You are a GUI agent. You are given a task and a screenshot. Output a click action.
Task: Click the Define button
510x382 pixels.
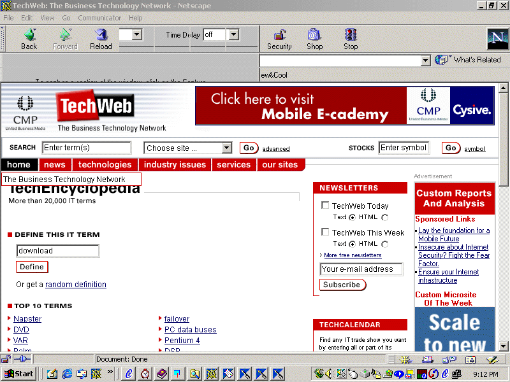point(32,267)
